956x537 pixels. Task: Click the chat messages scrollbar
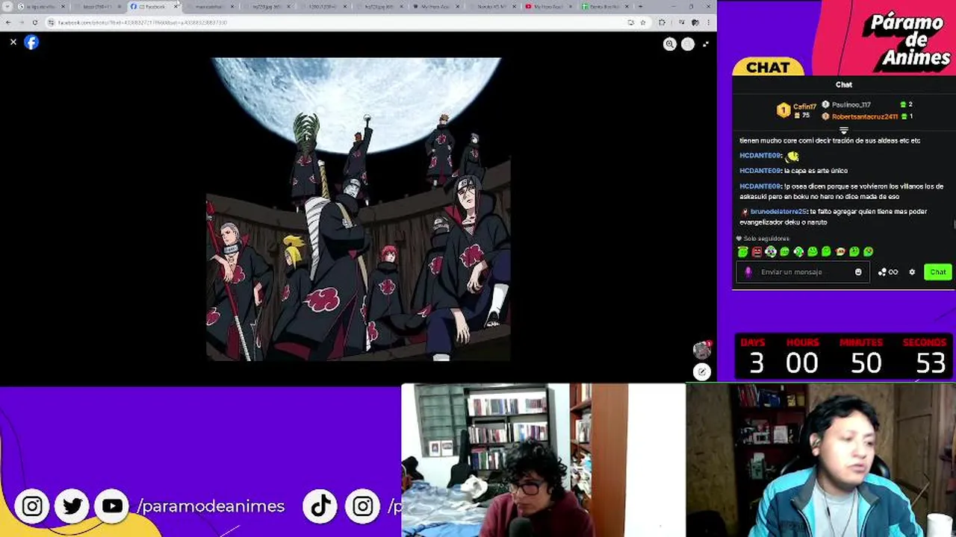(x=954, y=224)
